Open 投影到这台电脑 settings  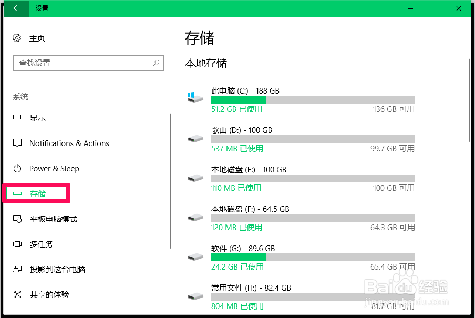57,269
